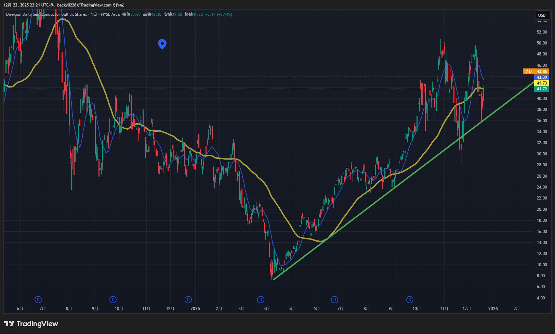This screenshot has height=334, width=555.
Task: Click the 1日 interval in the chart legend
Action: pos(94,14)
